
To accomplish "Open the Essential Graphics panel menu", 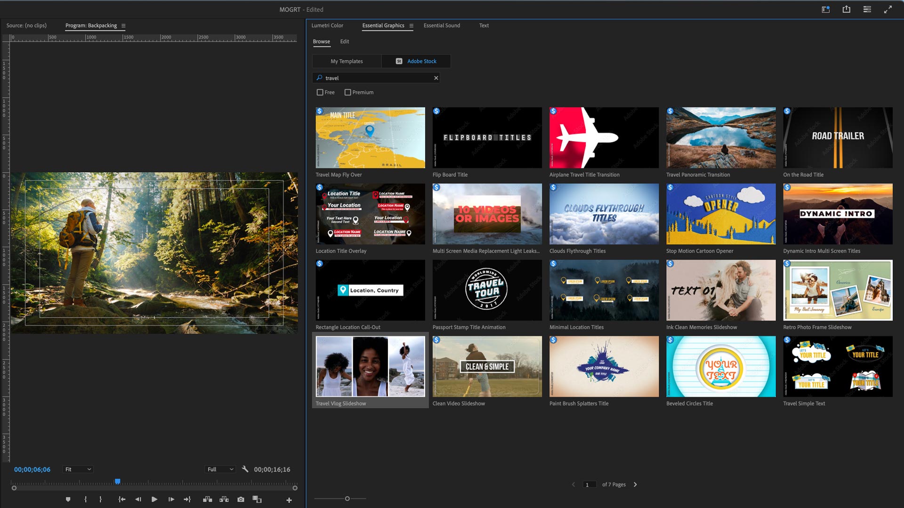I will (411, 26).
